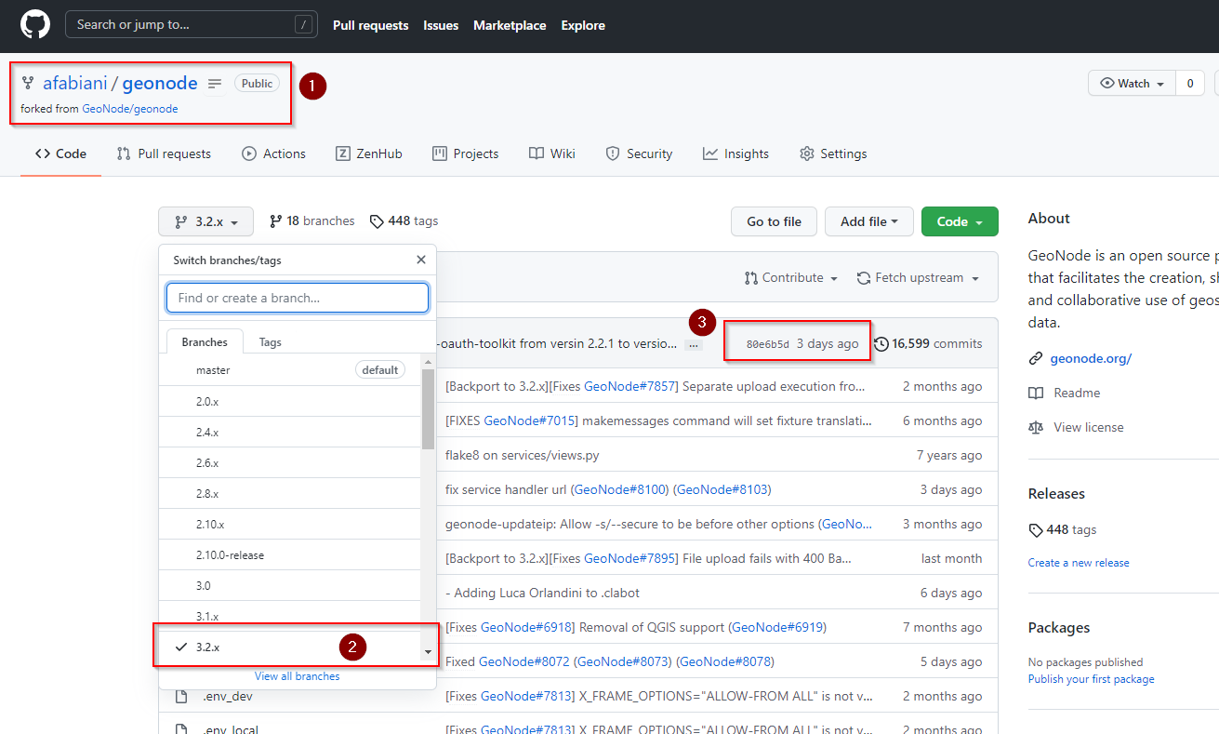Select the 3.0 branch
The image size is (1219, 734).
(x=290, y=585)
